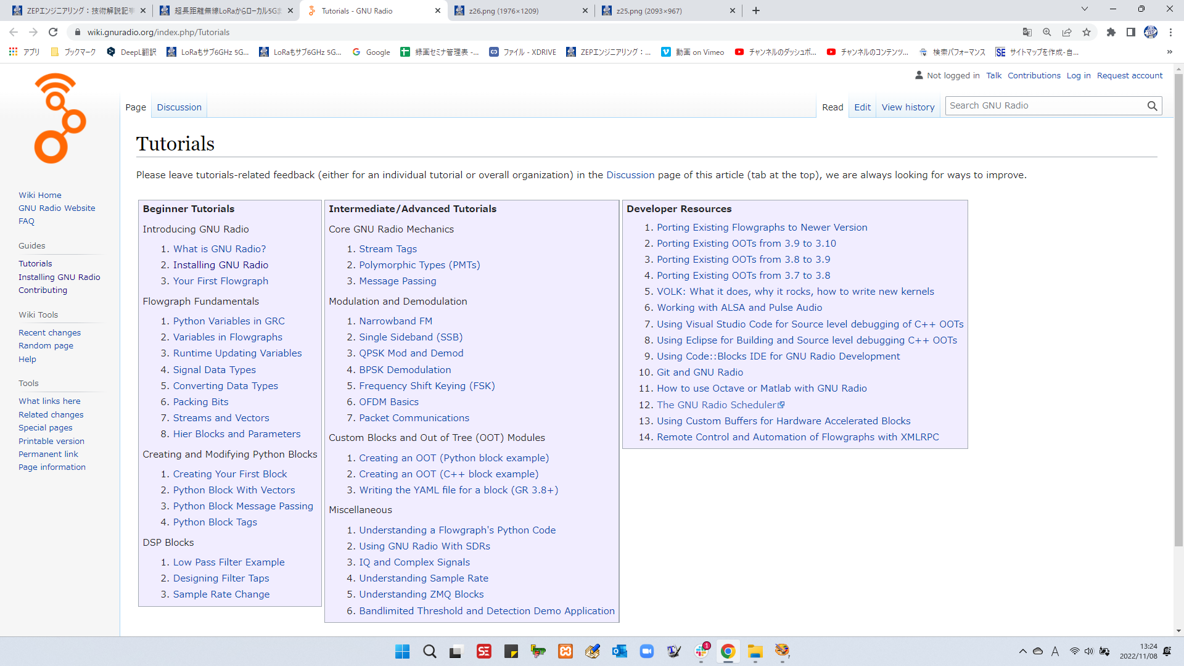Open the browser extensions puzzle icon
1184x666 pixels.
[x=1111, y=32]
